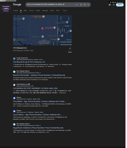This screenshot has width=127, height=148.
Task: Click the Google logo
Action: point(17,4)
